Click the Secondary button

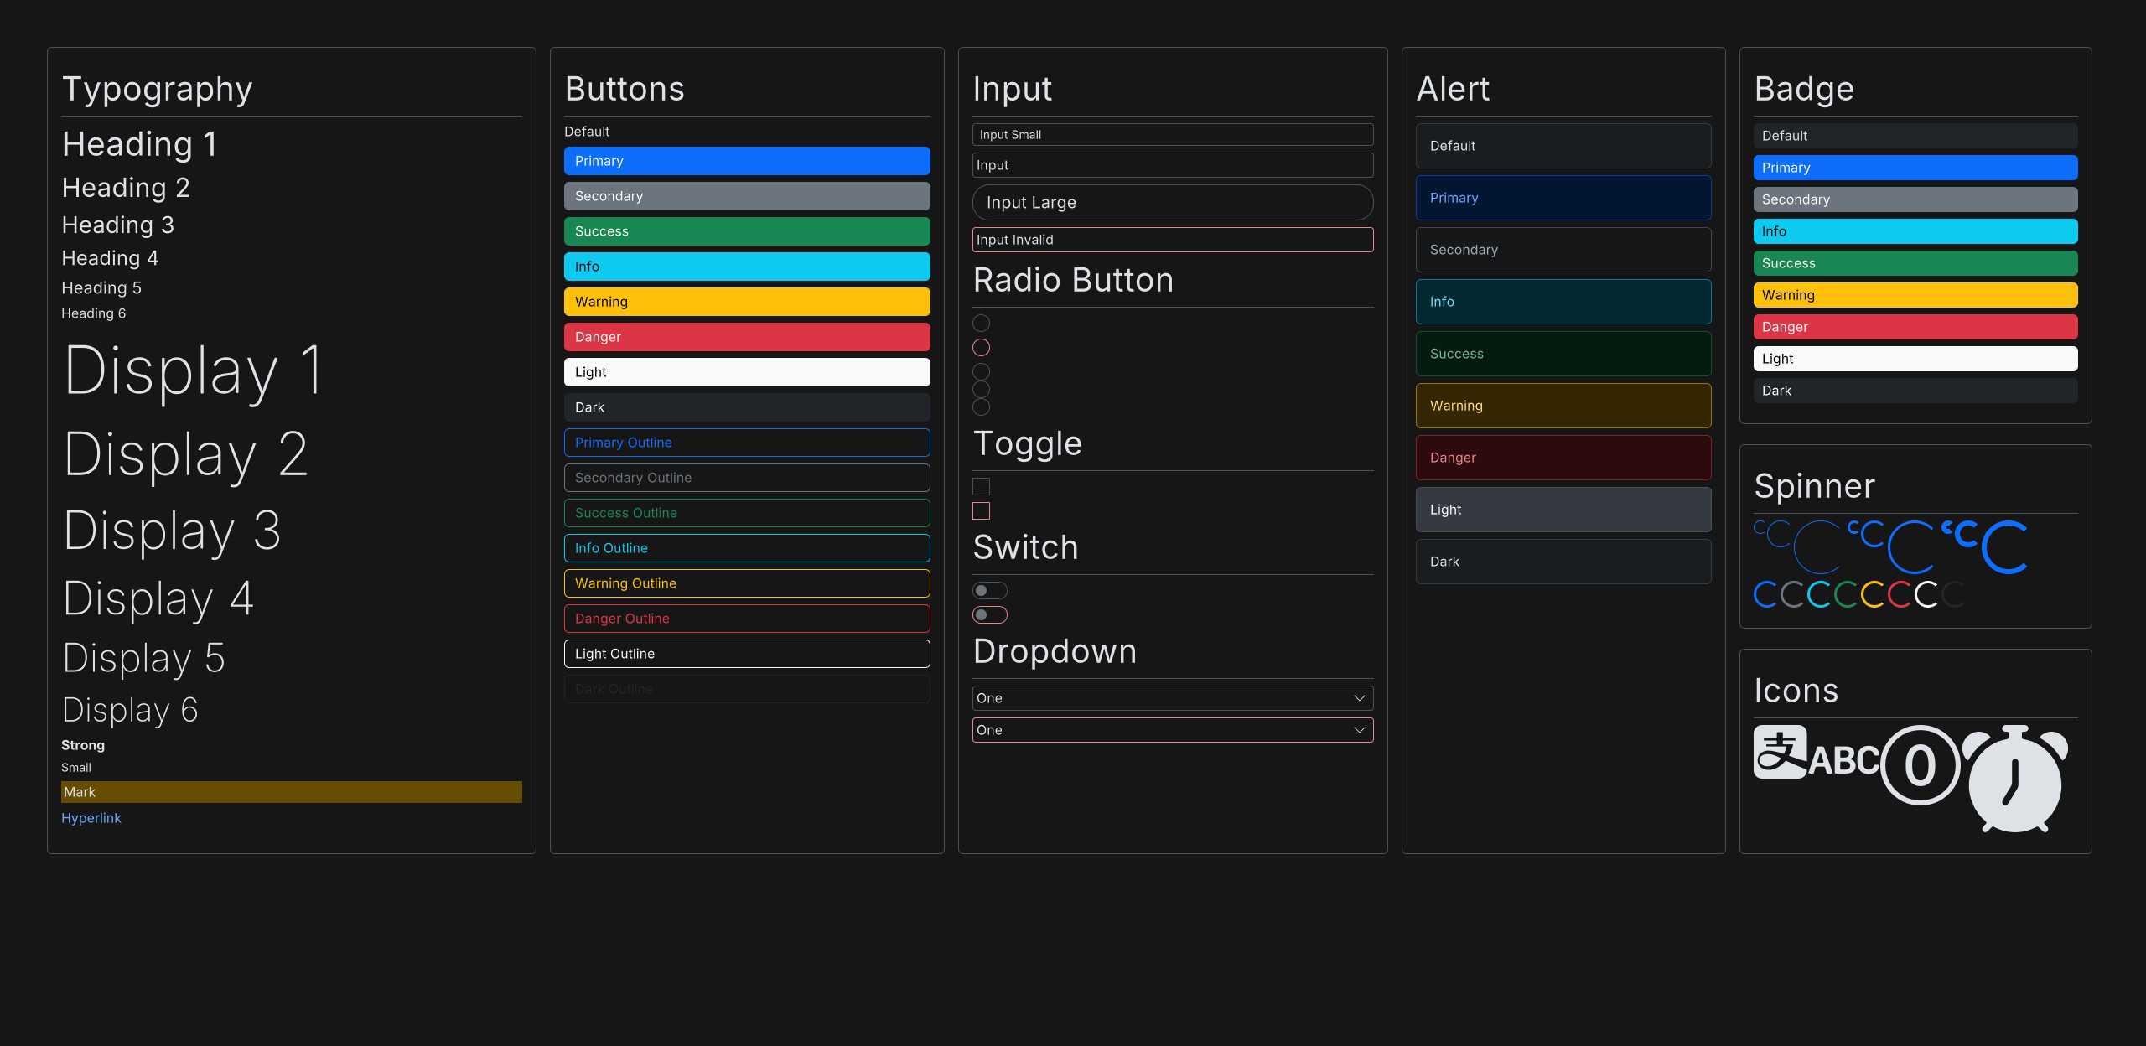[x=747, y=196]
